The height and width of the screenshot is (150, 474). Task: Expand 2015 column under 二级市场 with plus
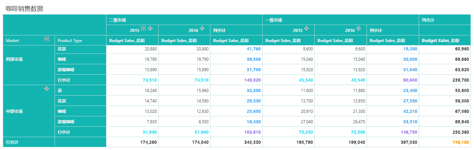pos(150,28)
